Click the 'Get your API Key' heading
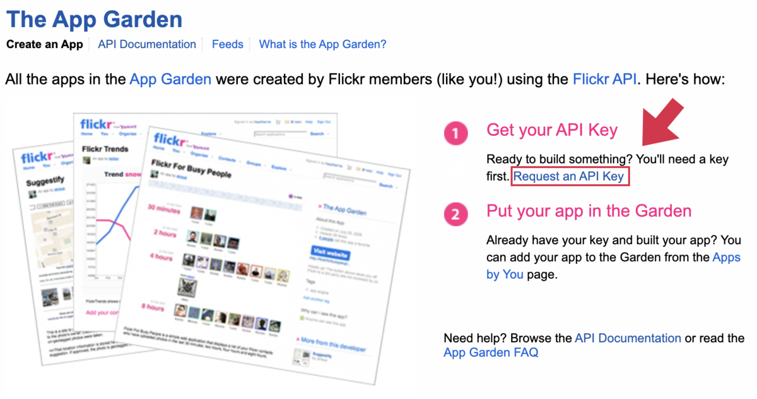The image size is (757, 399). click(x=552, y=130)
